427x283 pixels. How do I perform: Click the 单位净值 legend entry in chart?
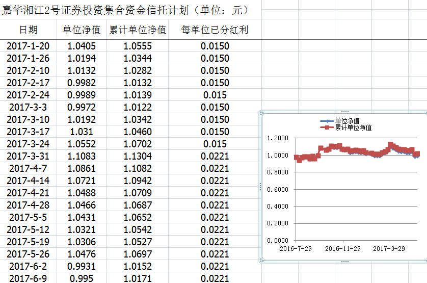[346, 121]
